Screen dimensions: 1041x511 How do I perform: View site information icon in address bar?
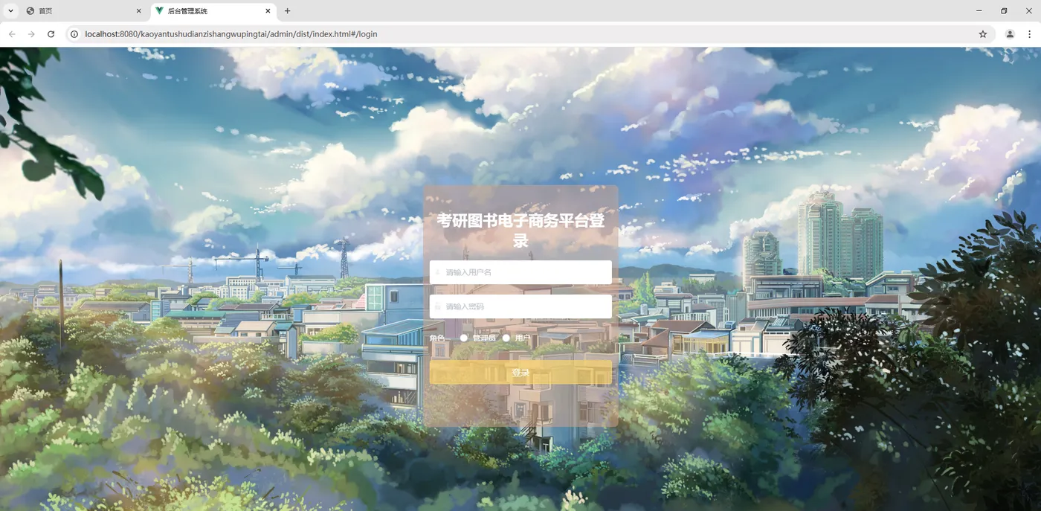(x=74, y=34)
